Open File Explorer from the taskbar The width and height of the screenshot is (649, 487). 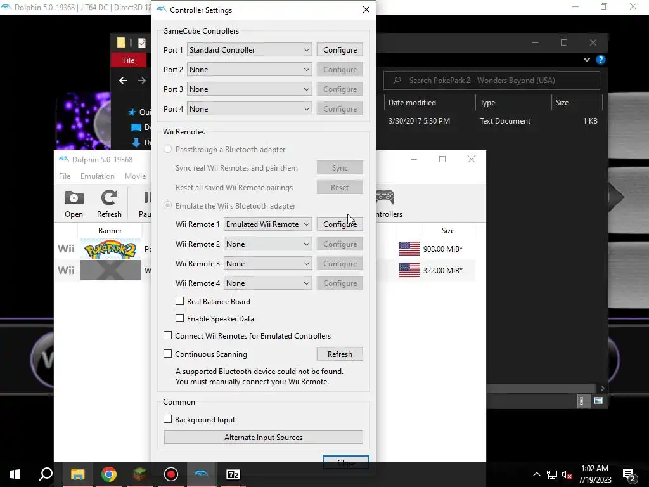point(77,474)
